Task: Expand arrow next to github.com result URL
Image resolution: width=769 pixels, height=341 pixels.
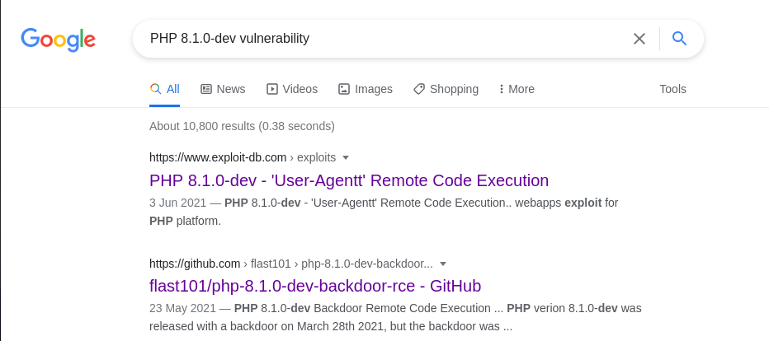Action: (x=443, y=264)
